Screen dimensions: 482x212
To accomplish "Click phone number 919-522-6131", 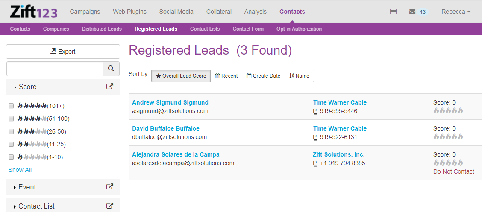I will coord(339,137).
